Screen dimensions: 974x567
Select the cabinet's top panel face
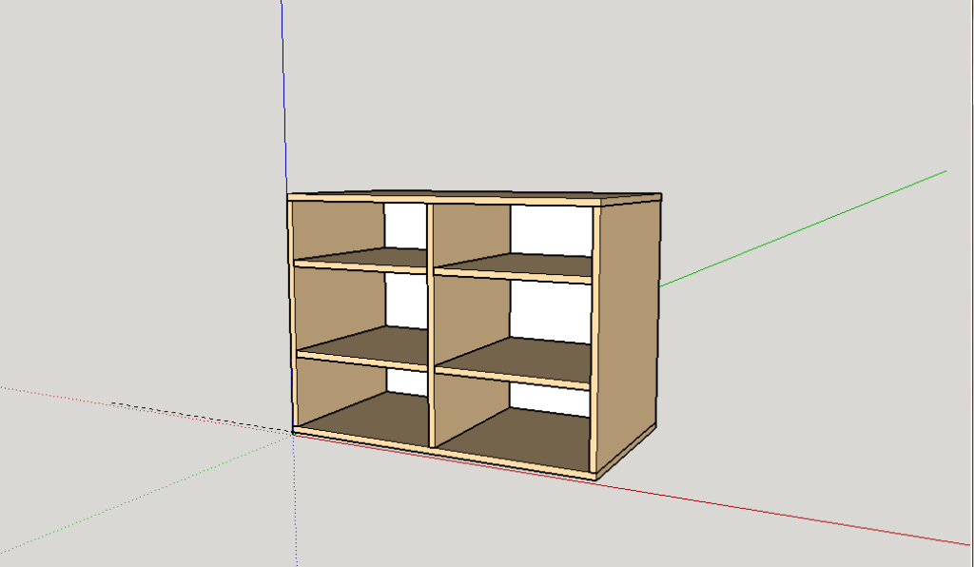pyautogui.click(x=476, y=195)
